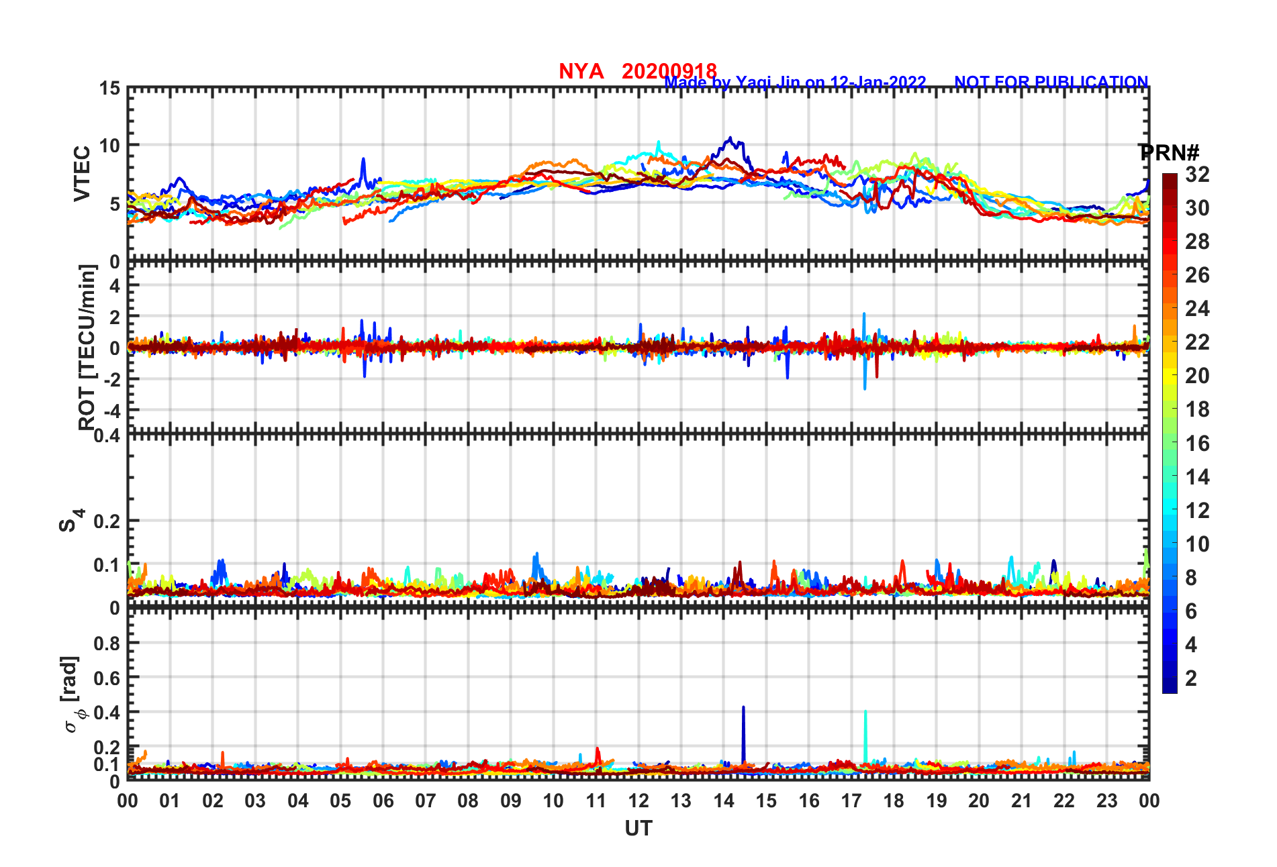Click the VTEC axis tick label '5'

pyautogui.click(x=115, y=204)
